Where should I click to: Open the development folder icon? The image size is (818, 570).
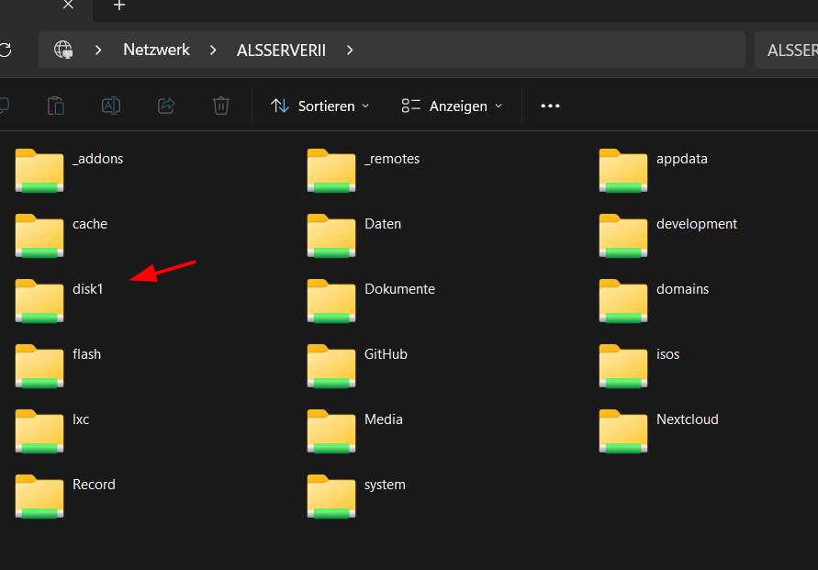[623, 236]
